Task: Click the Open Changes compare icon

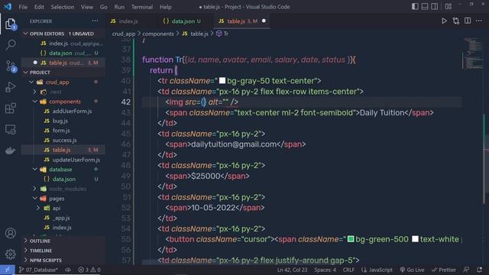Action: pos(456,21)
